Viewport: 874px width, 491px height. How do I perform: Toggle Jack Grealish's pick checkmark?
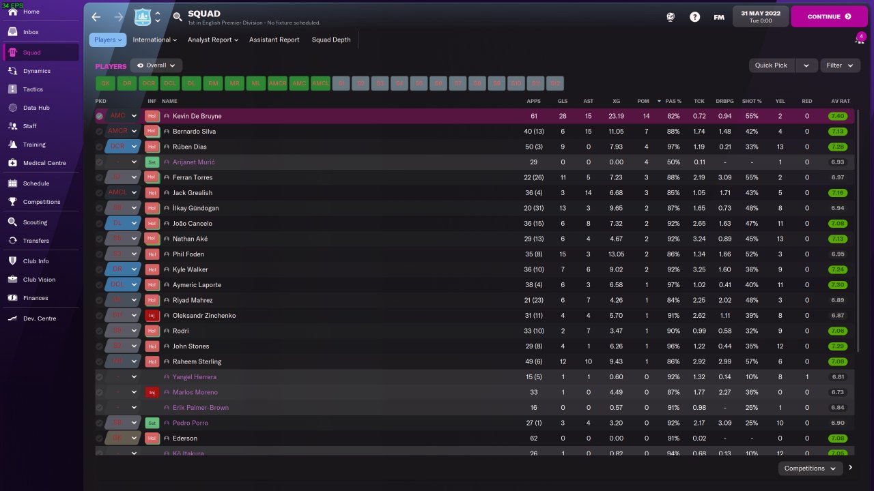(100, 193)
